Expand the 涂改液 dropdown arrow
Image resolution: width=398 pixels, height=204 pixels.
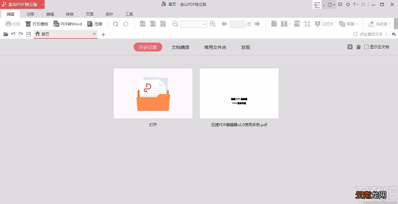[x=389, y=24]
